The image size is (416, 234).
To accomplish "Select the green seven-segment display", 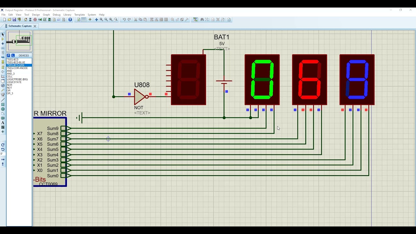I will 262,80.
